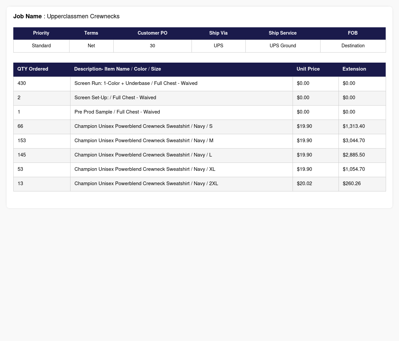This screenshot has height=341, width=399.
Task: Click the Terms column header
Action: pyautogui.click(x=91, y=33)
